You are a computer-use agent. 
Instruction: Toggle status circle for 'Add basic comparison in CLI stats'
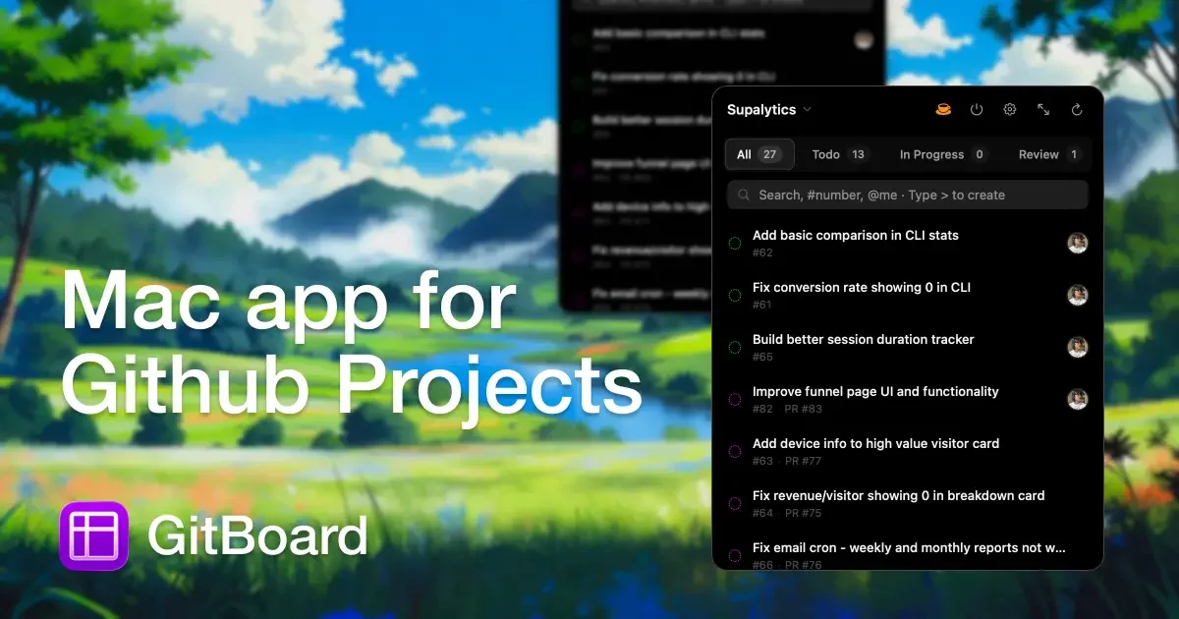734,243
